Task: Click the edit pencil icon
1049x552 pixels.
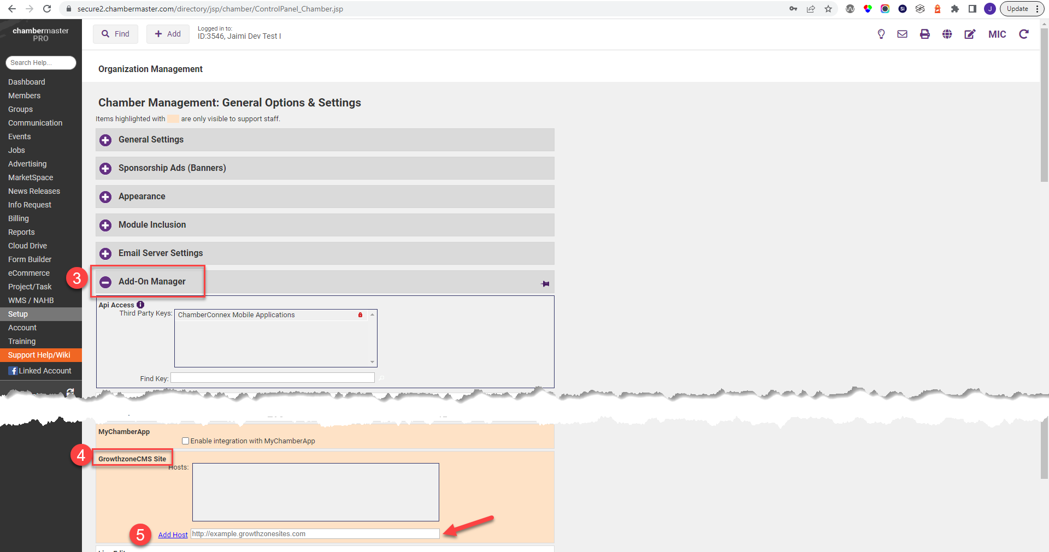Action: point(970,34)
